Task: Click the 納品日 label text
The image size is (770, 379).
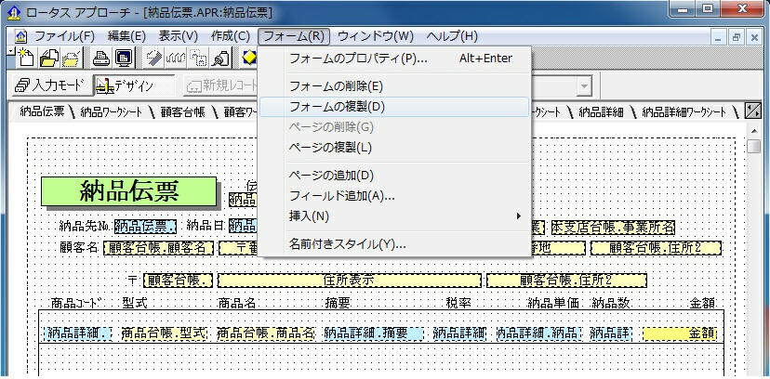Action: [x=206, y=226]
